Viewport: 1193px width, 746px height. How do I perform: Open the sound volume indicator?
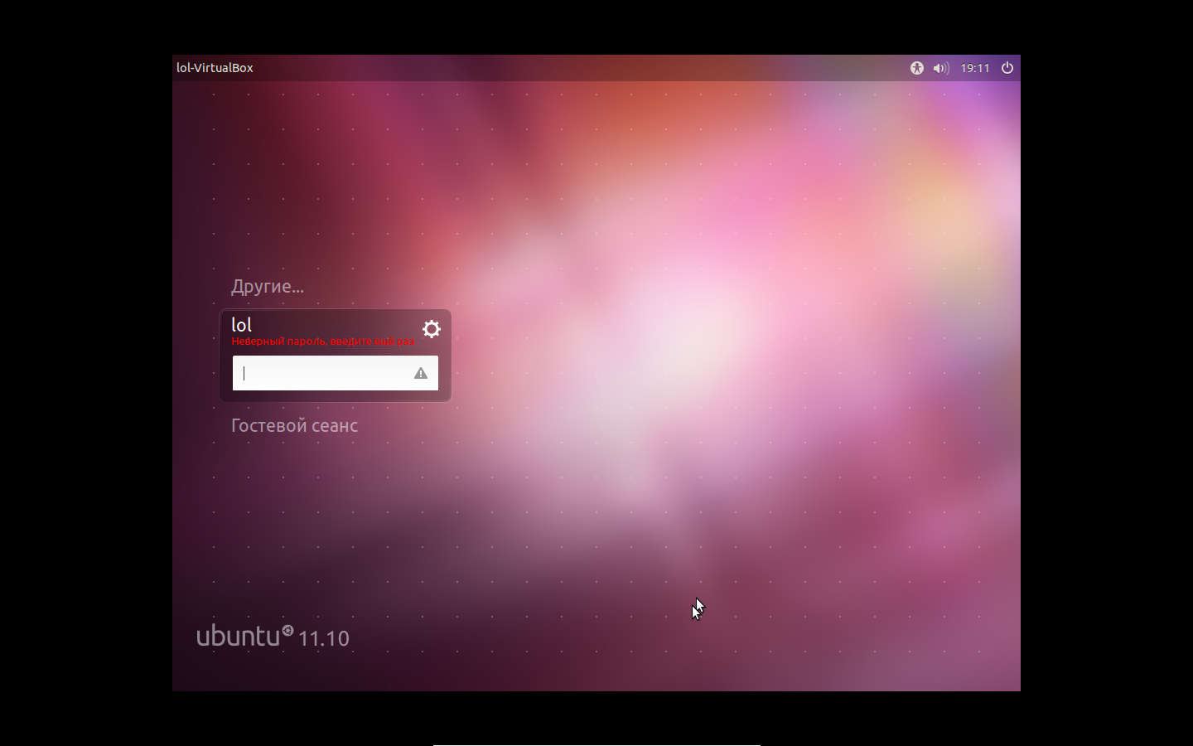tap(941, 68)
